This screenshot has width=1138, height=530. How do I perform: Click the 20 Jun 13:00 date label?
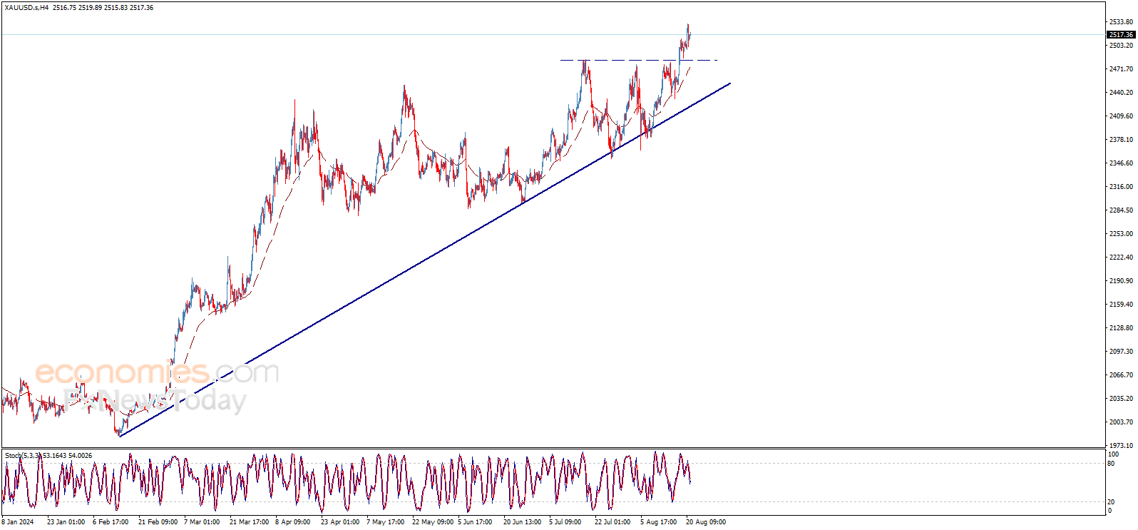click(522, 522)
